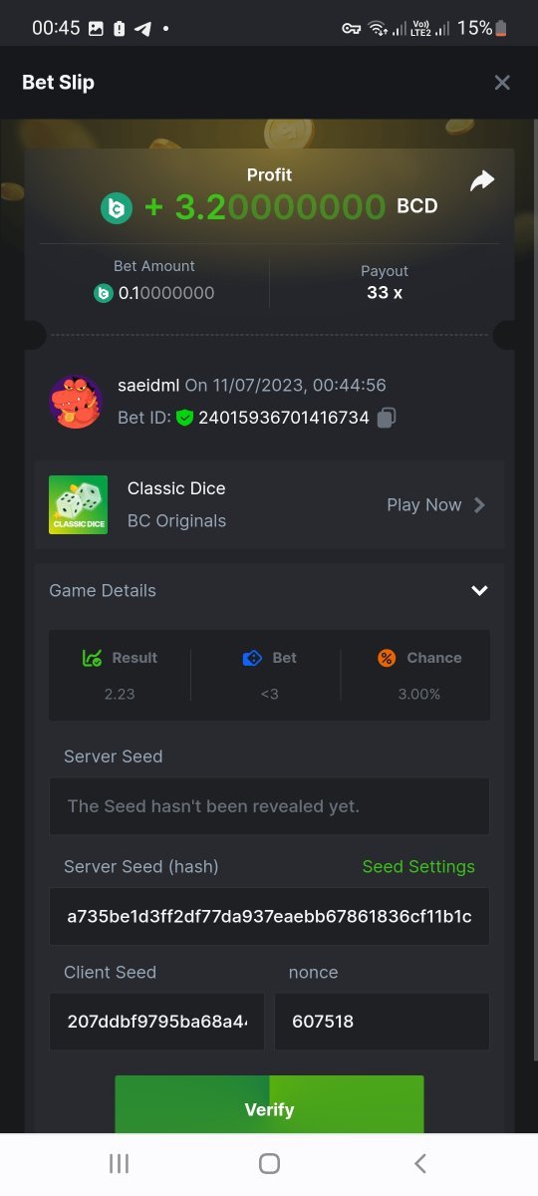Select the Client Seed field
This screenshot has width=538, height=1196.
point(156,1022)
